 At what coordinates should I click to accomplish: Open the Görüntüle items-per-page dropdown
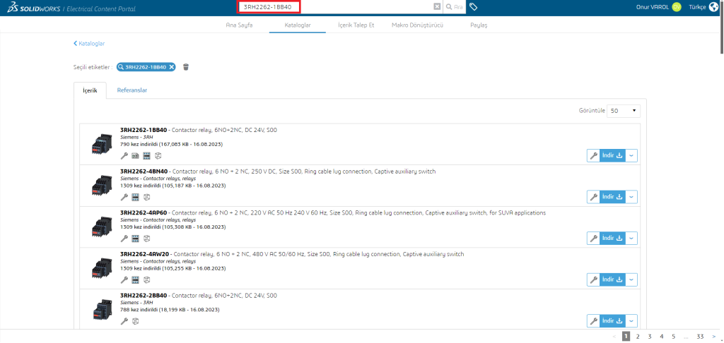[624, 111]
